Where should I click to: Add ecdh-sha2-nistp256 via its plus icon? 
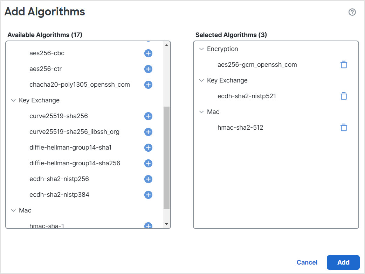coord(148,179)
